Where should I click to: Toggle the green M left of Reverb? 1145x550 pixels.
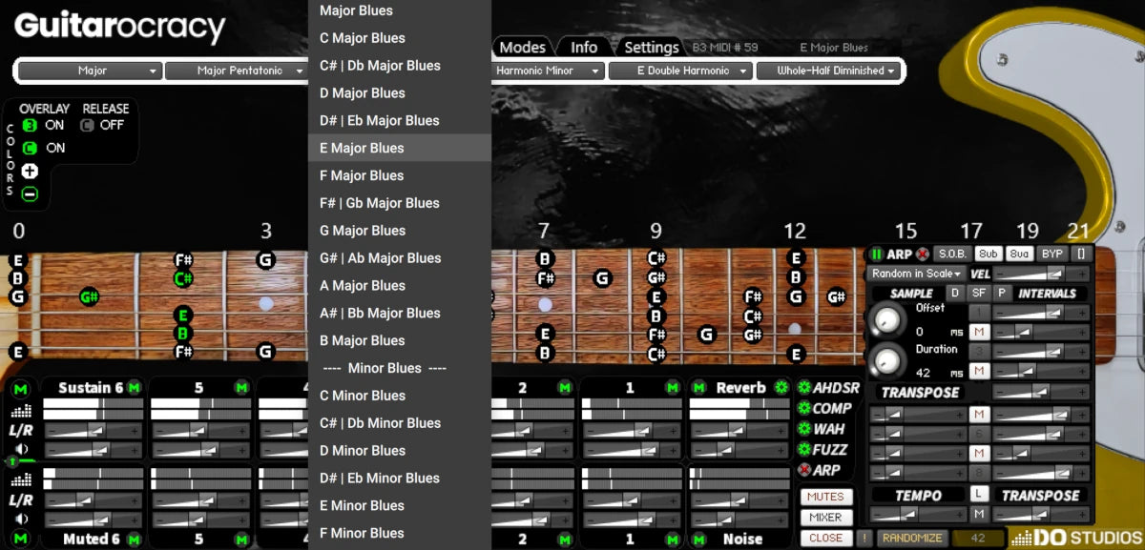click(x=699, y=387)
